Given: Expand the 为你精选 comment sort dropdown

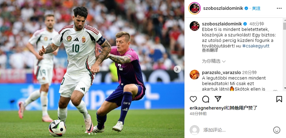Looking at the screenshot, I should pos(214,61).
